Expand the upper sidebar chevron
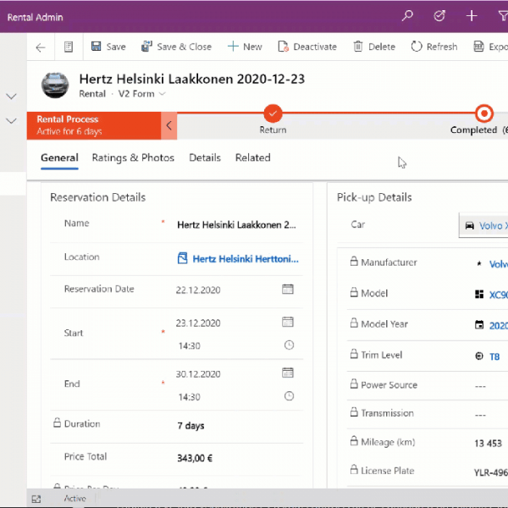This screenshot has height=508, width=508. (11, 97)
